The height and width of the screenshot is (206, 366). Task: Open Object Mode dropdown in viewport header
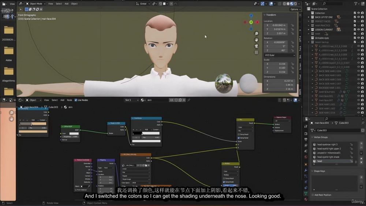[36, 4]
